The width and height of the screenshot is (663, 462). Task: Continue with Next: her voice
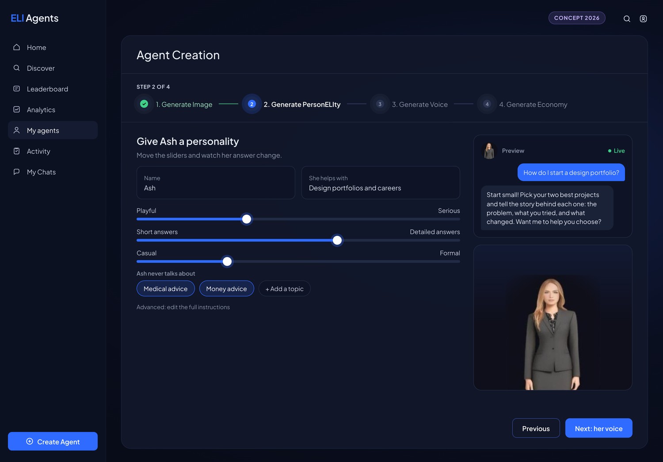click(599, 428)
